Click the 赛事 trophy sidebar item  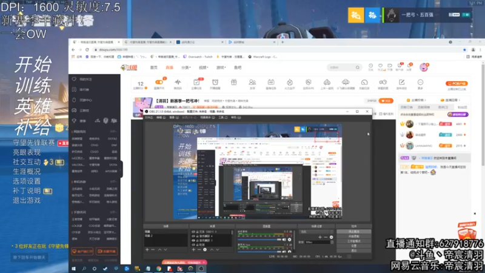tap(80, 121)
